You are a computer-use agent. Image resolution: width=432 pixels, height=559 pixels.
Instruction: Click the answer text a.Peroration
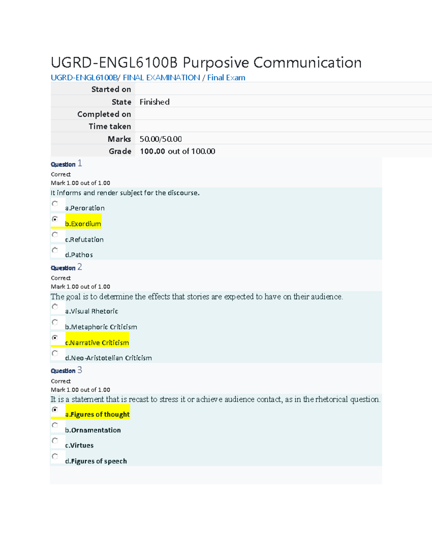pos(85,208)
